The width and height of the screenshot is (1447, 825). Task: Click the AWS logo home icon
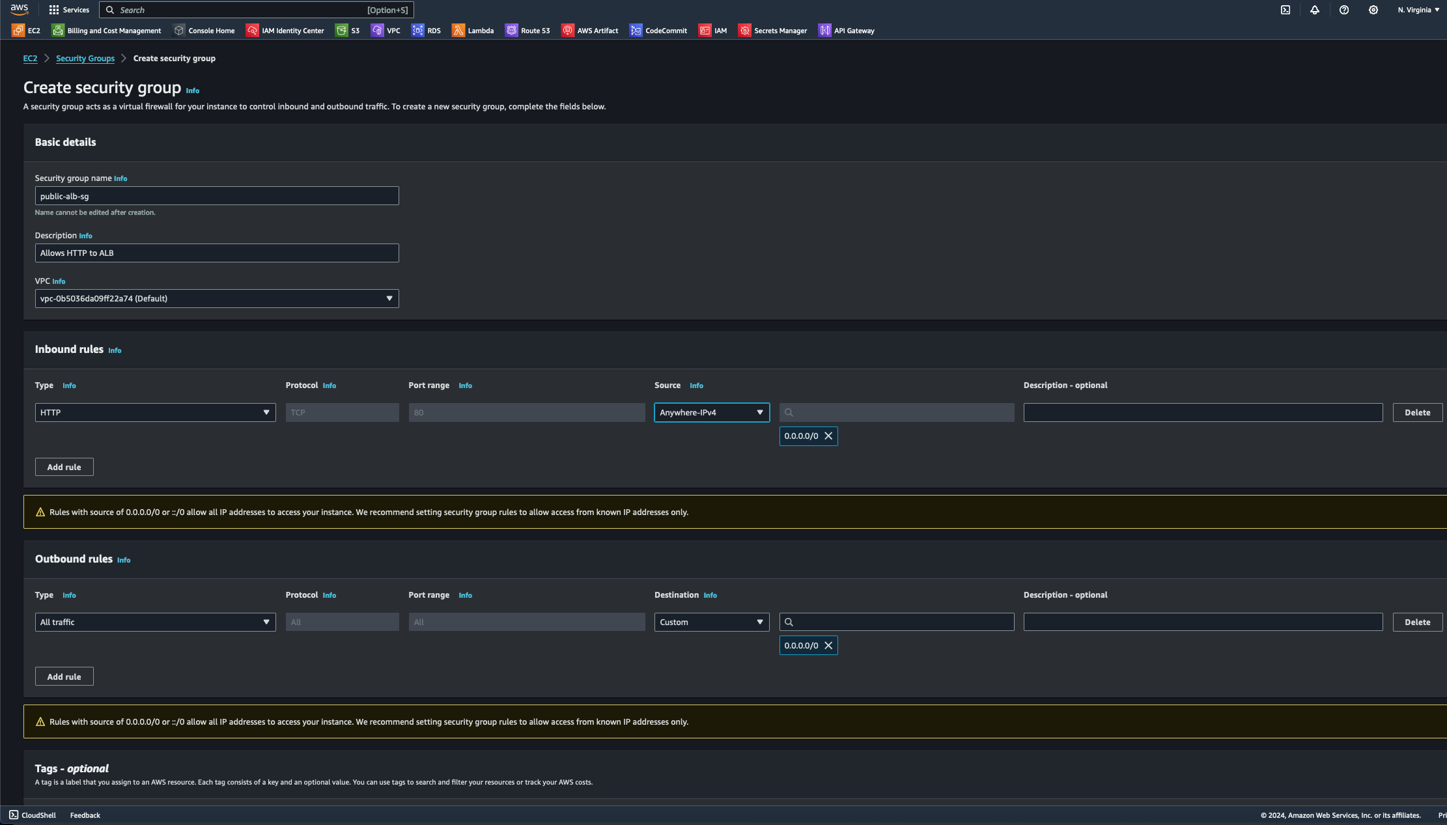pos(20,9)
